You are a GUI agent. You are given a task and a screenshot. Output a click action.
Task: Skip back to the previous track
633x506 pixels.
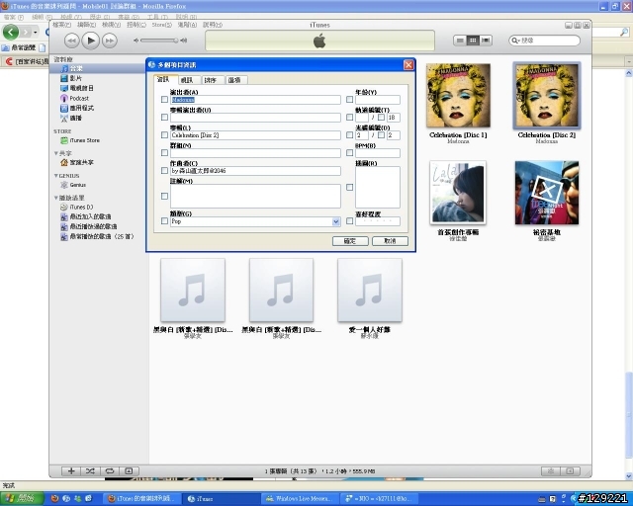tap(71, 41)
